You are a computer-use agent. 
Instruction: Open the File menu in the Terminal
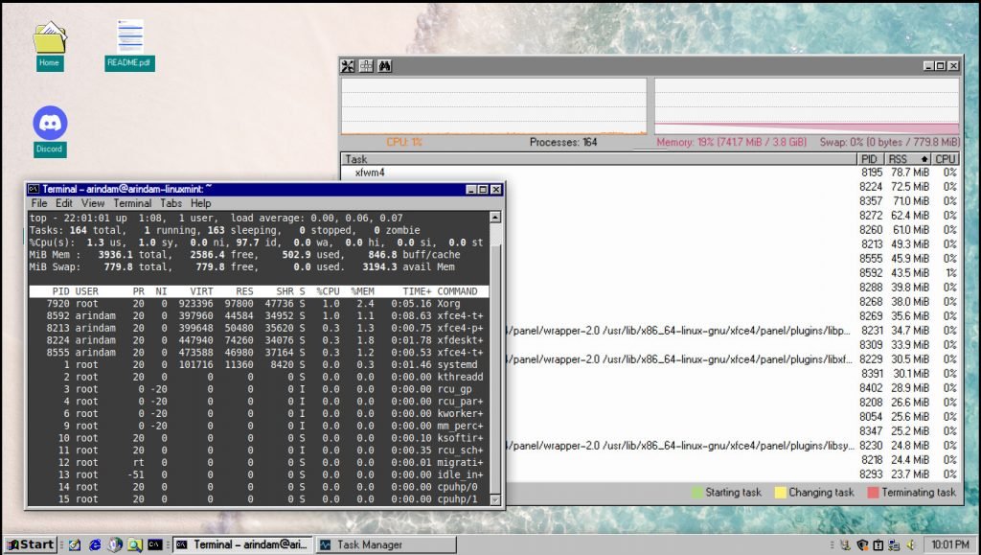click(x=37, y=203)
